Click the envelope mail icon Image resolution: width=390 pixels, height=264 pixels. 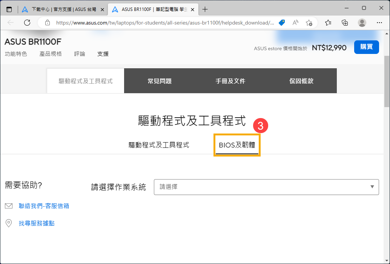pos(9,206)
